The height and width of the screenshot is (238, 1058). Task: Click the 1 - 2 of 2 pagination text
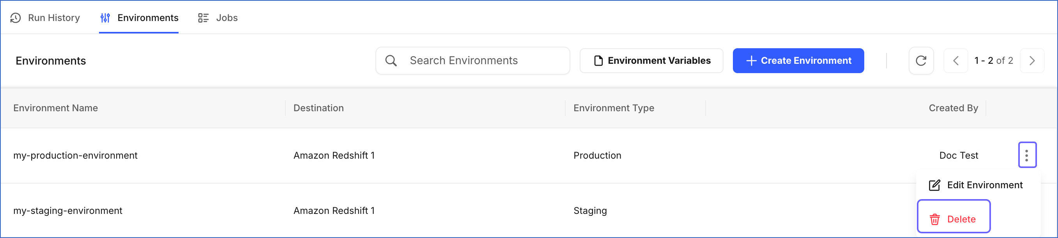[994, 61]
